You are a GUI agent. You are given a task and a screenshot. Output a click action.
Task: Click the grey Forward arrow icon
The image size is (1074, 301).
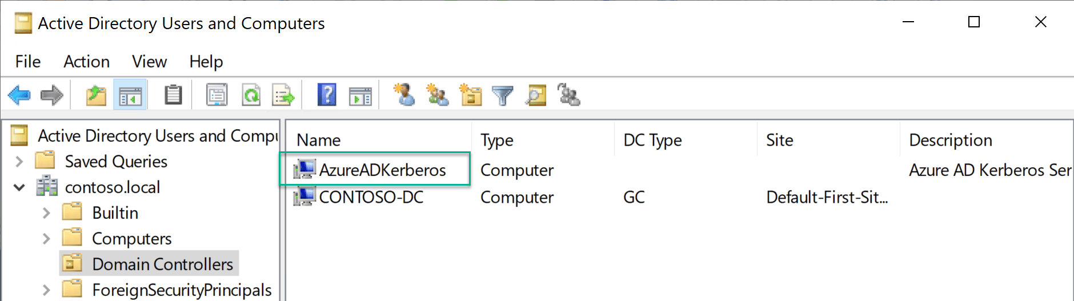52,95
